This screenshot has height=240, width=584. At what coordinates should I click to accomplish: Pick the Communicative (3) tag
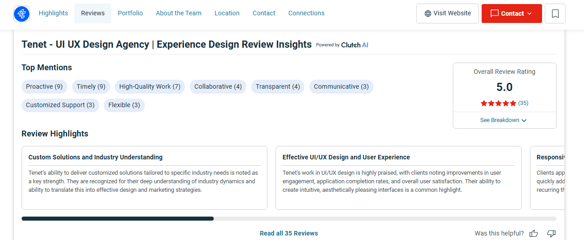[341, 86]
